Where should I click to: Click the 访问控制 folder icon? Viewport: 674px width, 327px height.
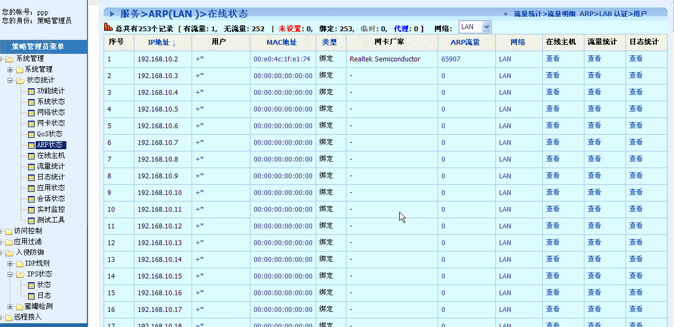coord(9,231)
